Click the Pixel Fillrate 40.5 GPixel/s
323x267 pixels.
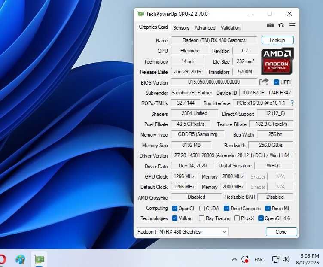click(191, 124)
